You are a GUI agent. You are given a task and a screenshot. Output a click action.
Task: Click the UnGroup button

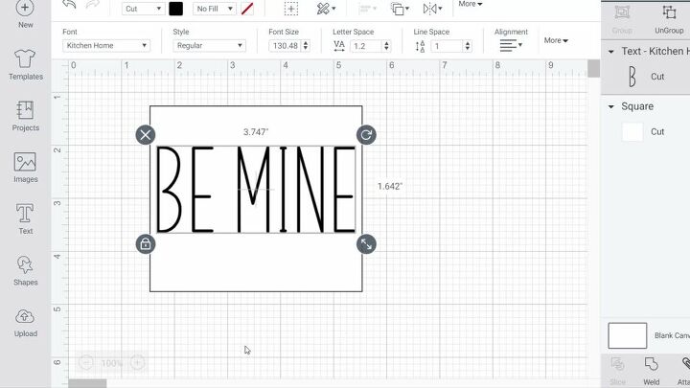tap(669, 18)
